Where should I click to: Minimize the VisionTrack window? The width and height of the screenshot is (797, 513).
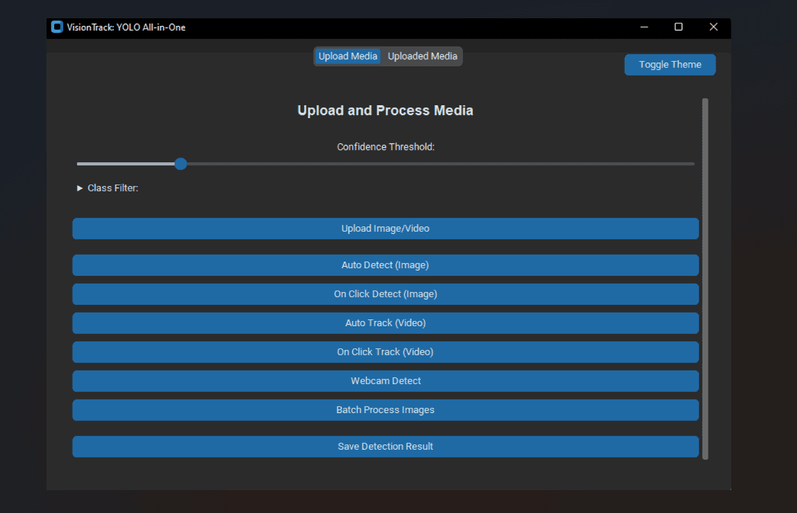[x=644, y=27]
